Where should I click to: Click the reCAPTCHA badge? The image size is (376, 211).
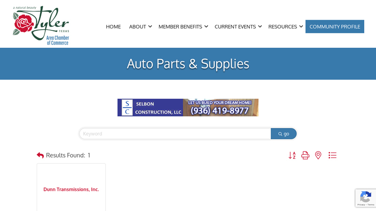pyautogui.click(x=366, y=198)
